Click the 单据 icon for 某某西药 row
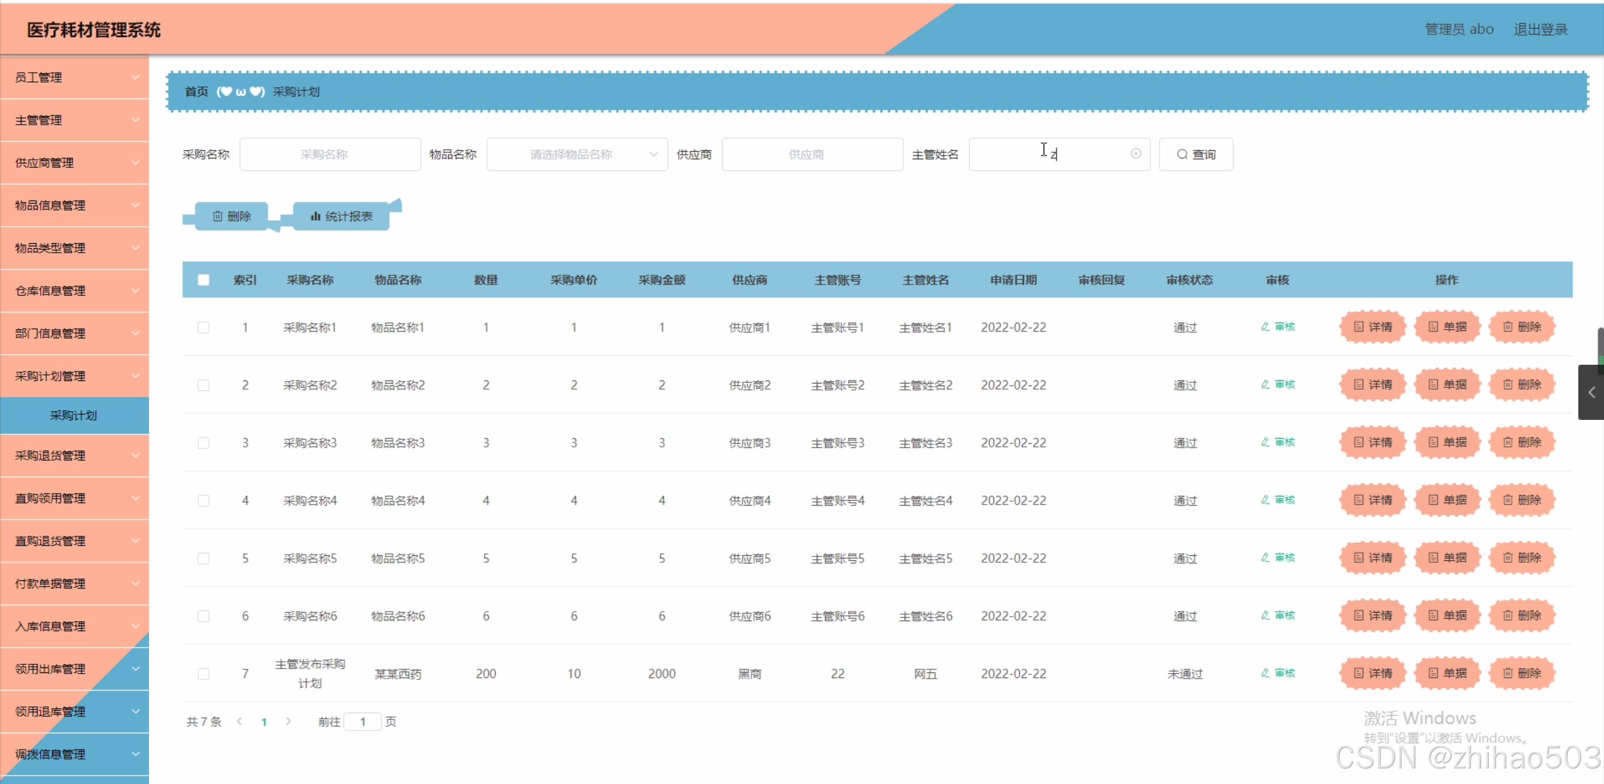The width and height of the screenshot is (1604, 784). click(1432, 673)
